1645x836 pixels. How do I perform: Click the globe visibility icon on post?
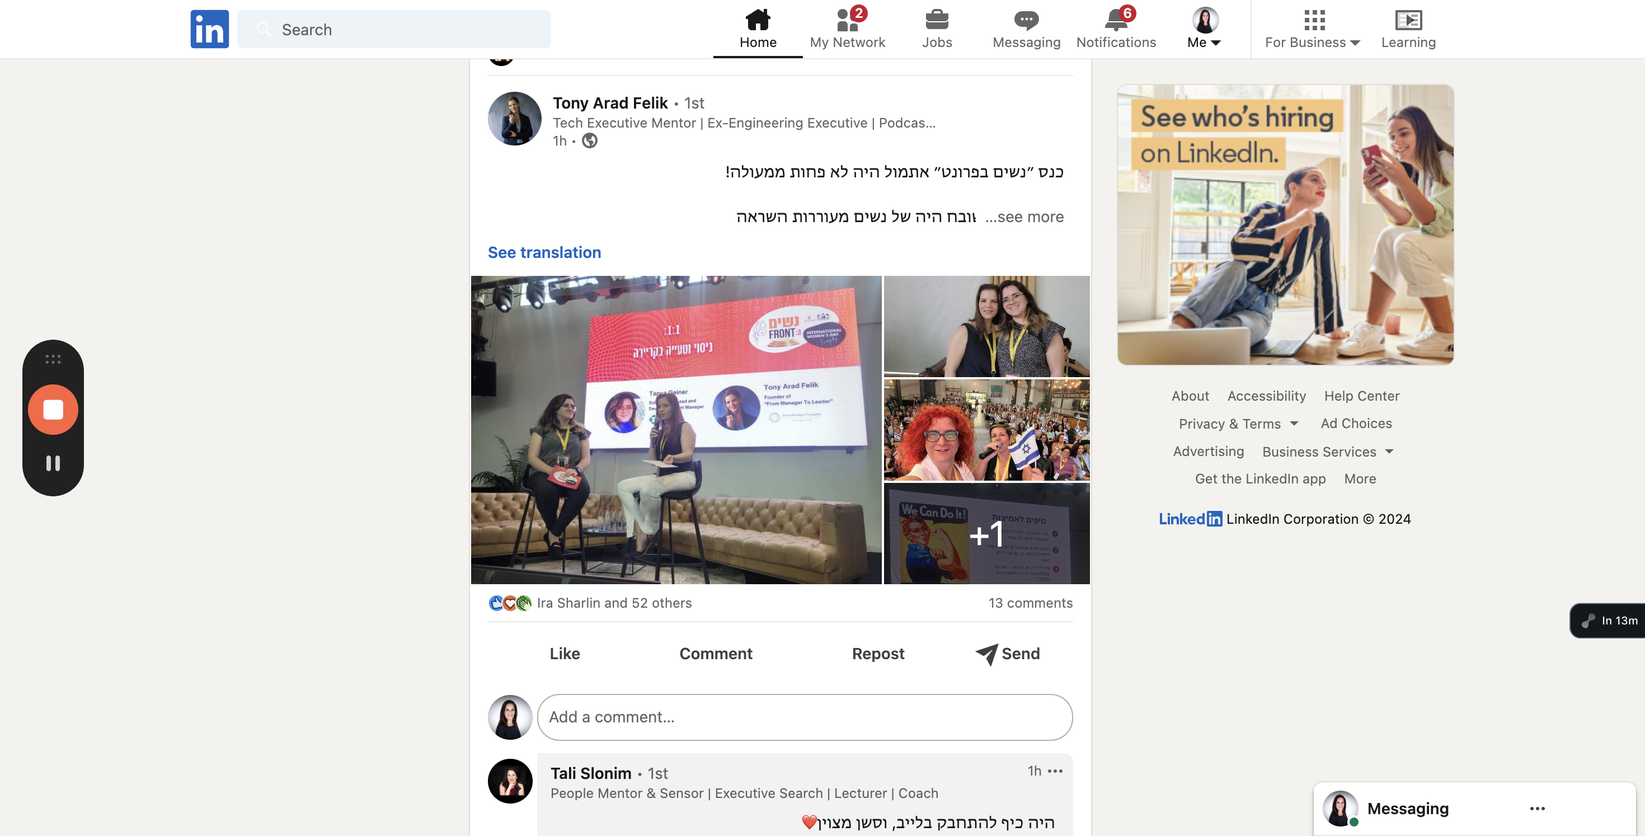[589, 140]
